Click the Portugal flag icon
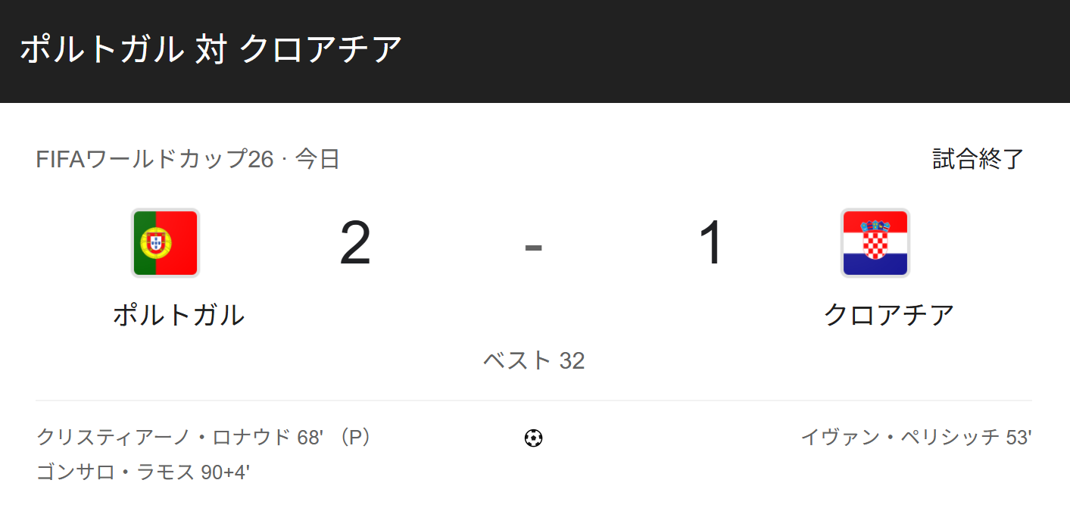This screenshot has height=505, width=1070. point(165,243)
